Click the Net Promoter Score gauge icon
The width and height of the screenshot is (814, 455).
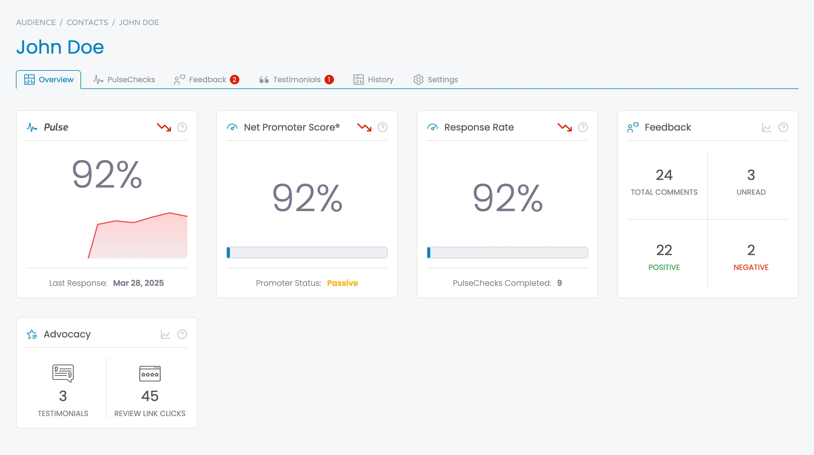pyautogui.click(x=232, y=127)
